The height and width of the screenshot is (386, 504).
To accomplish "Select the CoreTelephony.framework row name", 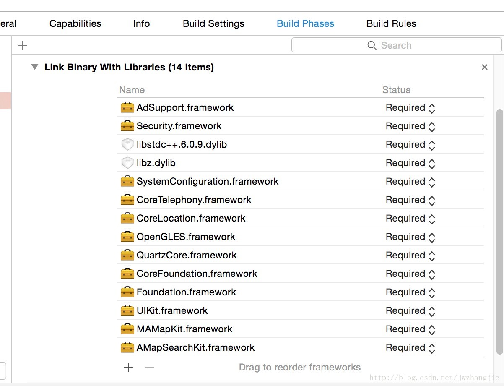I will point(194,200).
